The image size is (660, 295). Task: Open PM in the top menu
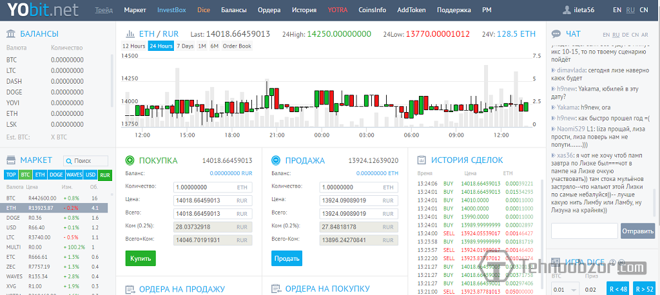click(x=487, y=10)
